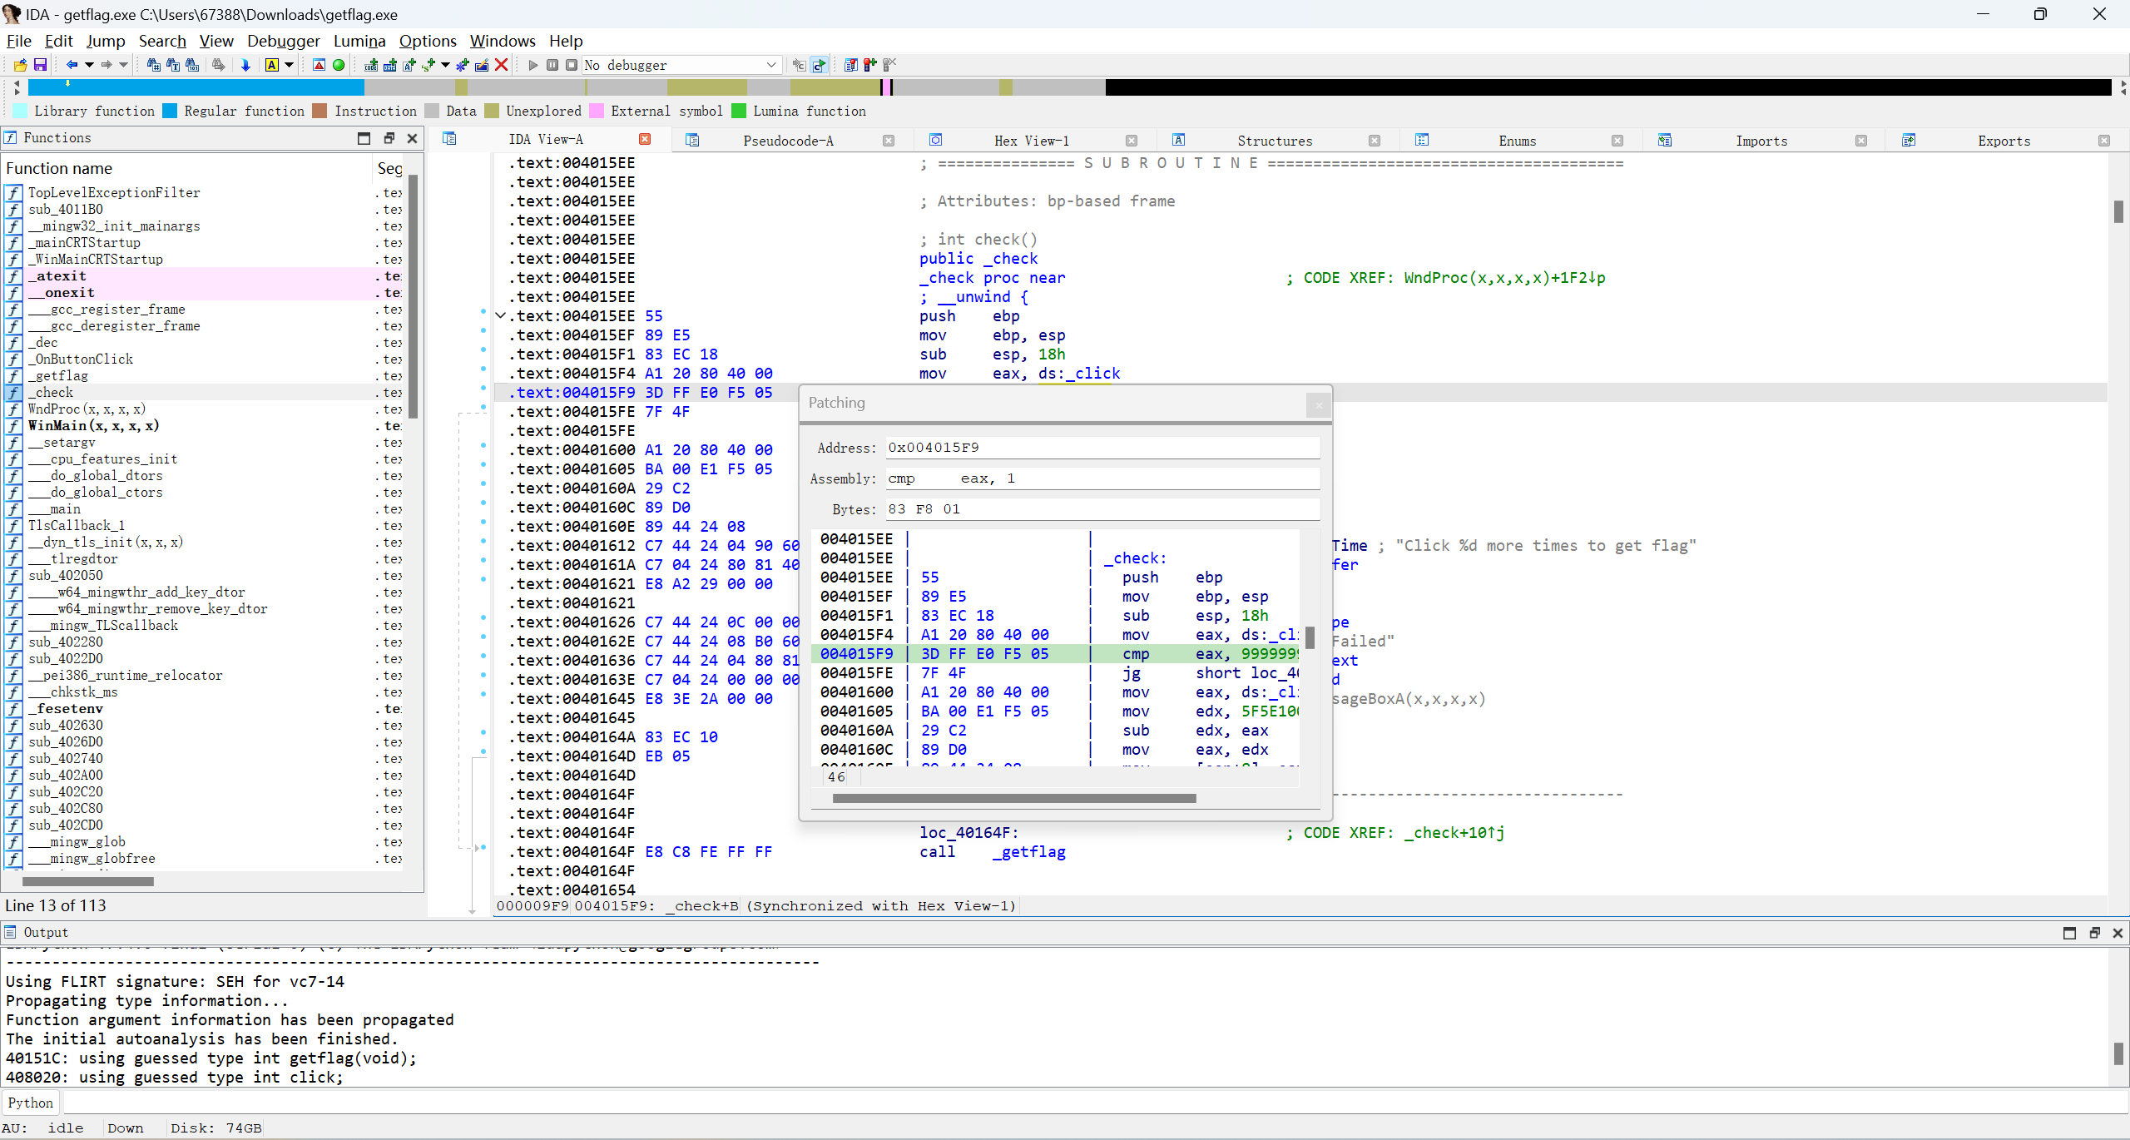
Task: Open the dropdown next to the yellow A icon
Action: [x=290, y=65]
